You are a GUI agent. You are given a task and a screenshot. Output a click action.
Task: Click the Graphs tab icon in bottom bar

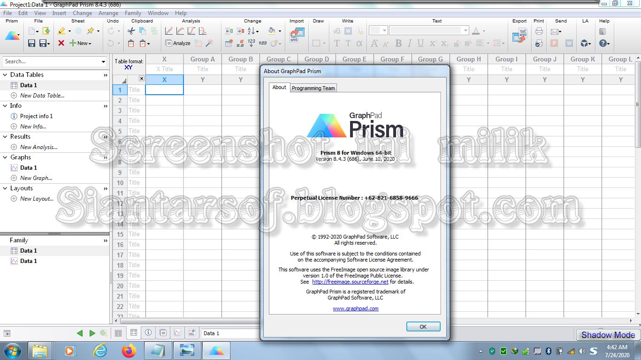tap(177, 333)
